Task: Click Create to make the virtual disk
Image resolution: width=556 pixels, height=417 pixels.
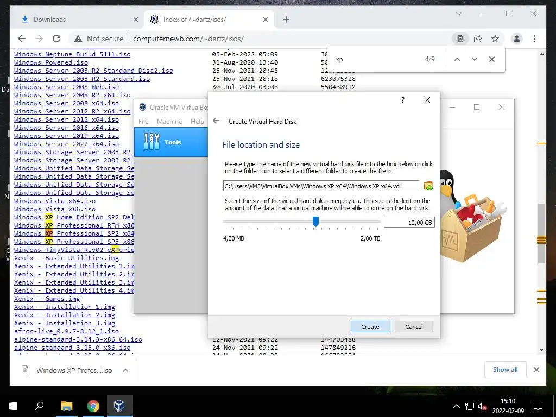Action: 370,326
